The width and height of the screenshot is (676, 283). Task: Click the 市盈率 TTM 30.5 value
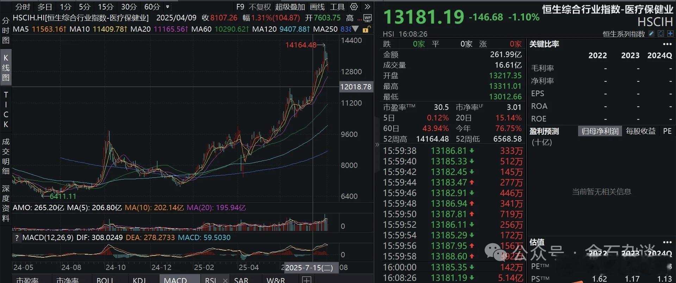coord(441,107)
